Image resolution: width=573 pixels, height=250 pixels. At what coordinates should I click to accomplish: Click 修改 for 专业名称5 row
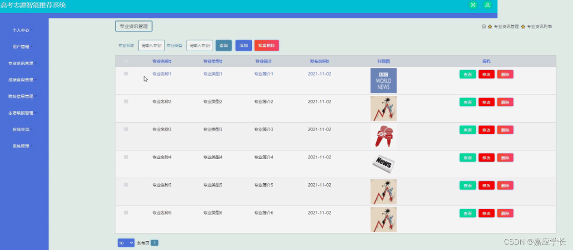tap(486, 185)
